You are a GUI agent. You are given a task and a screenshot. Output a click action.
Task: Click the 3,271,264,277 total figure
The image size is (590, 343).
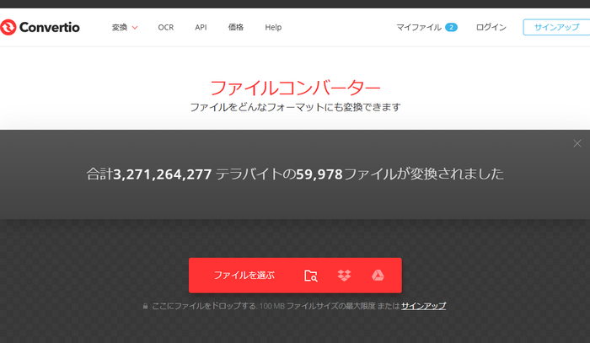[162, 174]
